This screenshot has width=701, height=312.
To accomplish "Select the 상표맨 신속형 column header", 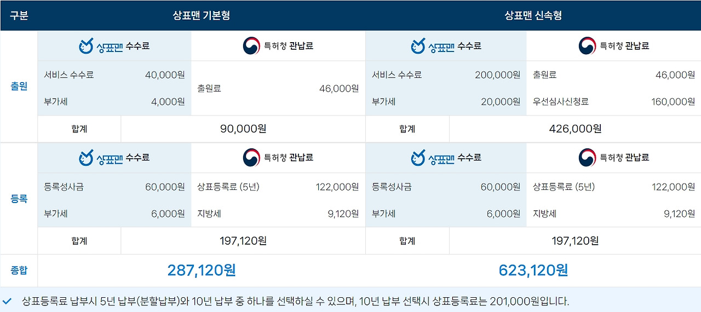I will click(x=533, y=15).
